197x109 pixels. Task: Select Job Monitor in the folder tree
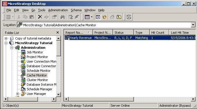[x=35, y=52]
